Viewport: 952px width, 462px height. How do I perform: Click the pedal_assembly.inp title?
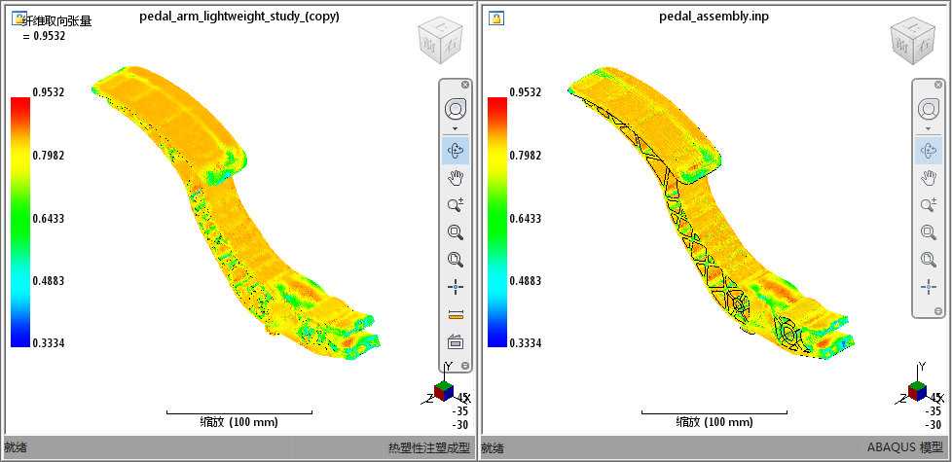[x=714, y=17]
